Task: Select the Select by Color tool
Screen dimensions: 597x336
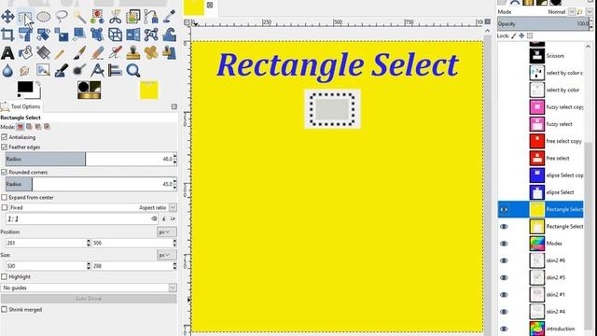Action: 97,17
